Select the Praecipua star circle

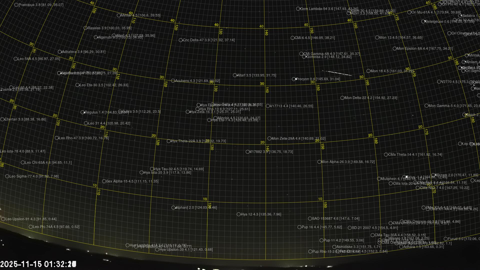tap(16, 5)
